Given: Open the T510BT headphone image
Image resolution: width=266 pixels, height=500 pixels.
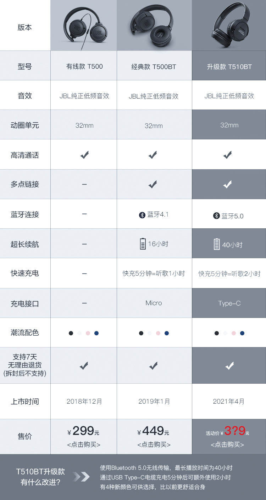Looking at the screenshot, I should click(x=229, y=25).
